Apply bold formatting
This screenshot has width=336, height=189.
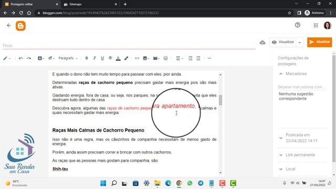pyautogui.click(x=87, y=58)
